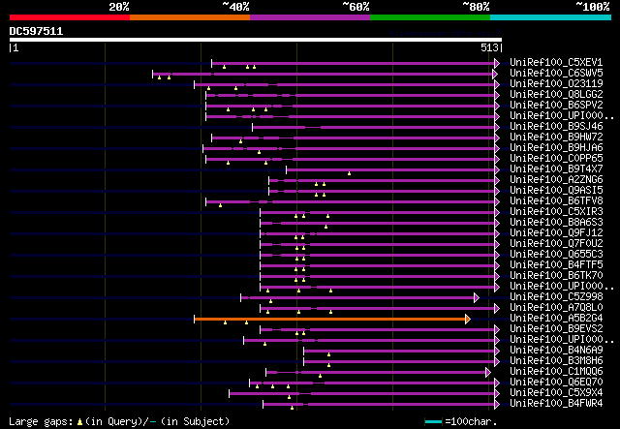
Task: Click the query title DC597511
Action: (x=37, y=31)
